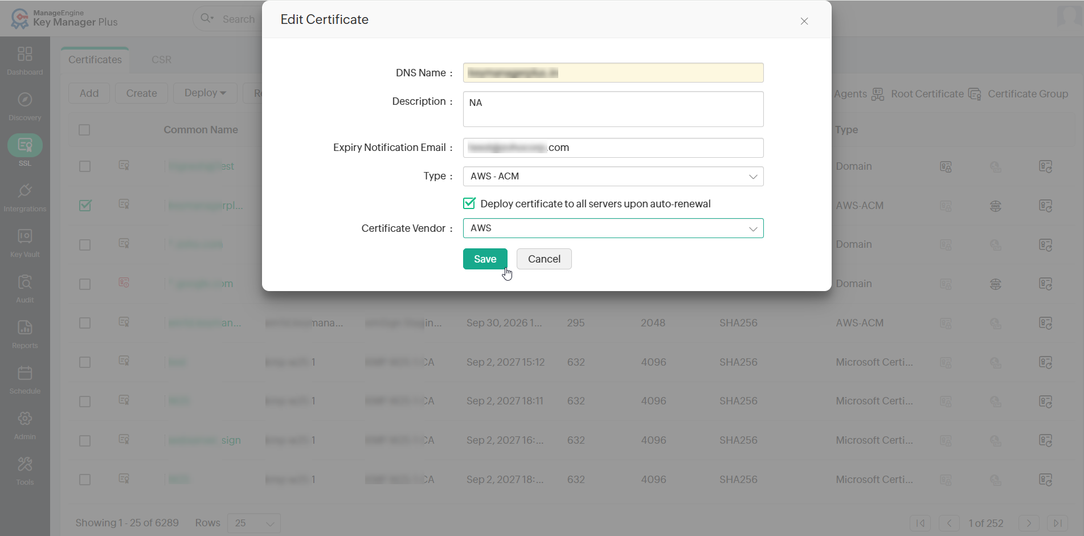The width and height of the screenshot is (1084, 536).
Task: Click the Expiry Notification Email field
Action: click(613, 148)
